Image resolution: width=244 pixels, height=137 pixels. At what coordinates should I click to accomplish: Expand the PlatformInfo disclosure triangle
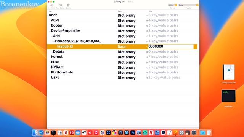click(50, 73)
